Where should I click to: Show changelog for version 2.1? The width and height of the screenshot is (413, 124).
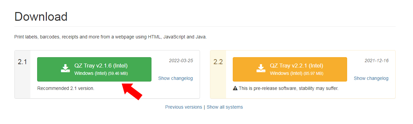[176, 78]
